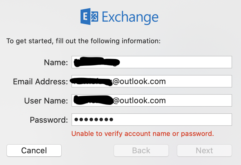
Task: Click the Exchange wordmark text
Action: 130,17
